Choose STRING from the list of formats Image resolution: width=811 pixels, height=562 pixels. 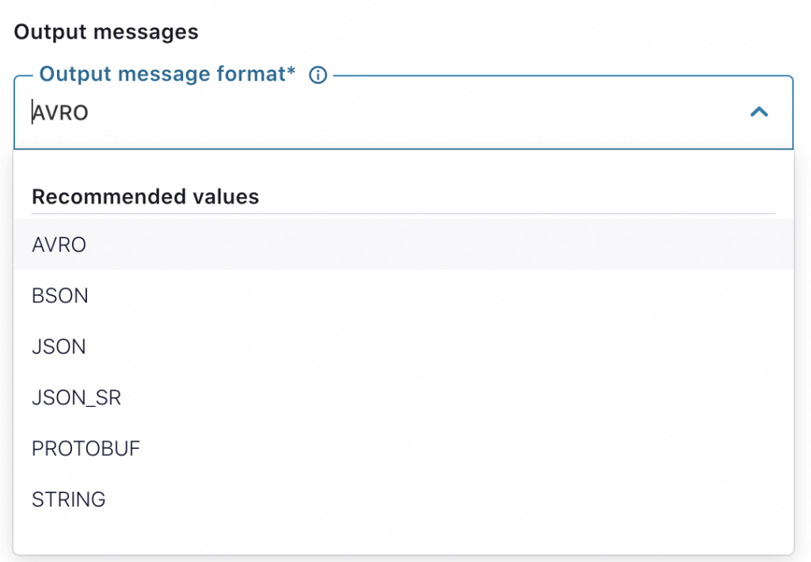pyautogui.click(x=68, y=499)
